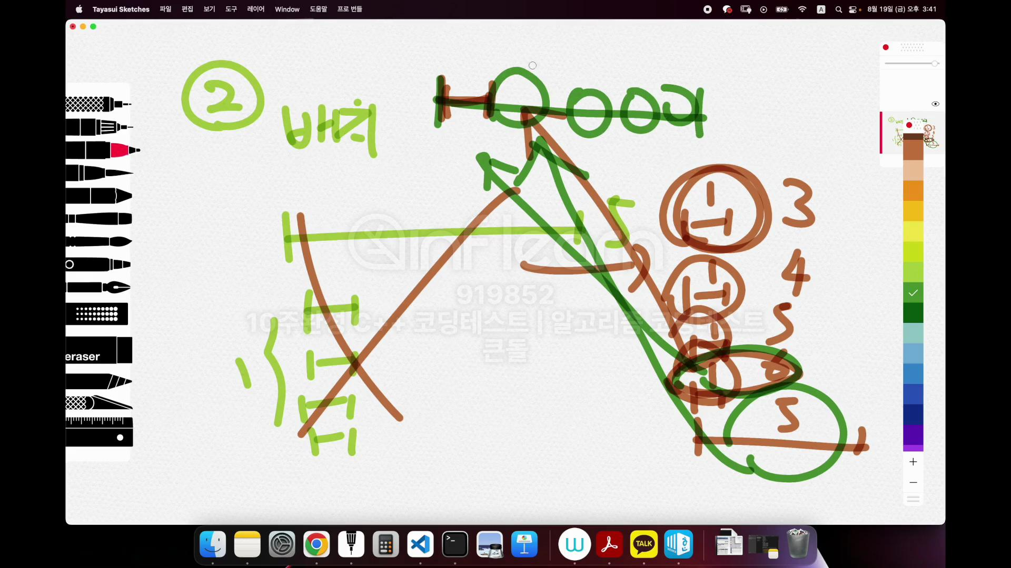Select the checked green color swatch

(913, 293)
